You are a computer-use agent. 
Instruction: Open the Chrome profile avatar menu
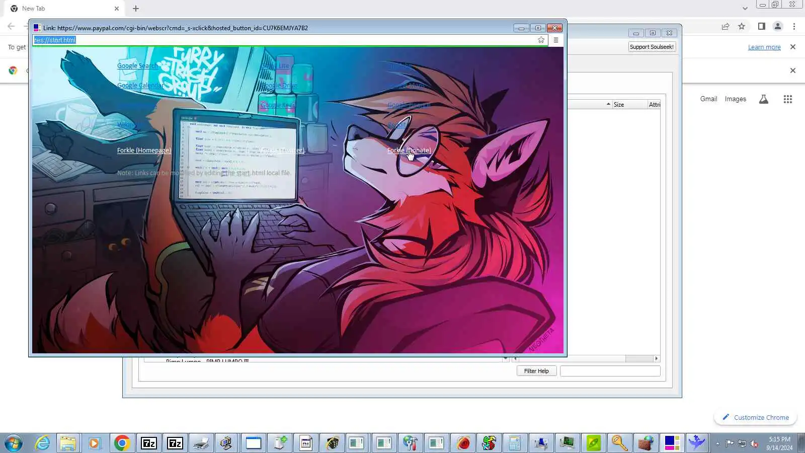[778, 27]
